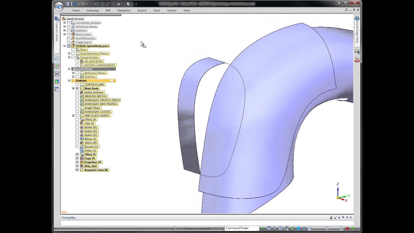Click the Customize Quick Access dropdown arrow
Screen dimensions: 414x233
tap(136, 4)
